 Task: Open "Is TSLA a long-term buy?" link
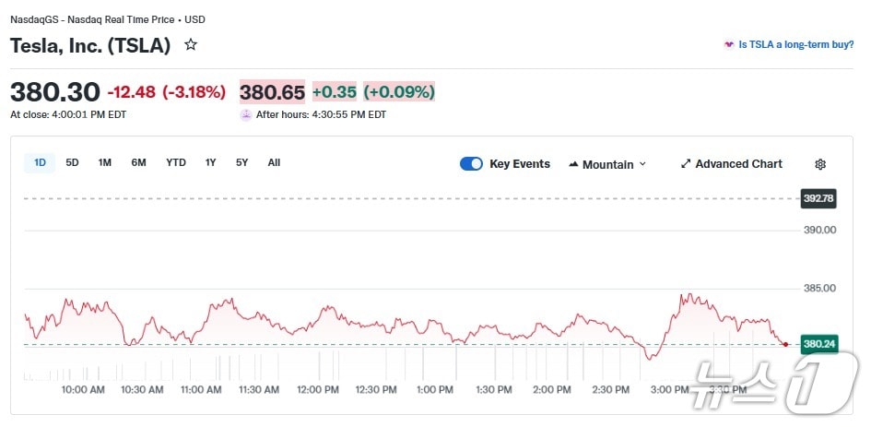(795, 44)
